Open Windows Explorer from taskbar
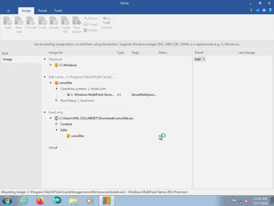Screen dimensions: 274x206 tap(74, 201)
